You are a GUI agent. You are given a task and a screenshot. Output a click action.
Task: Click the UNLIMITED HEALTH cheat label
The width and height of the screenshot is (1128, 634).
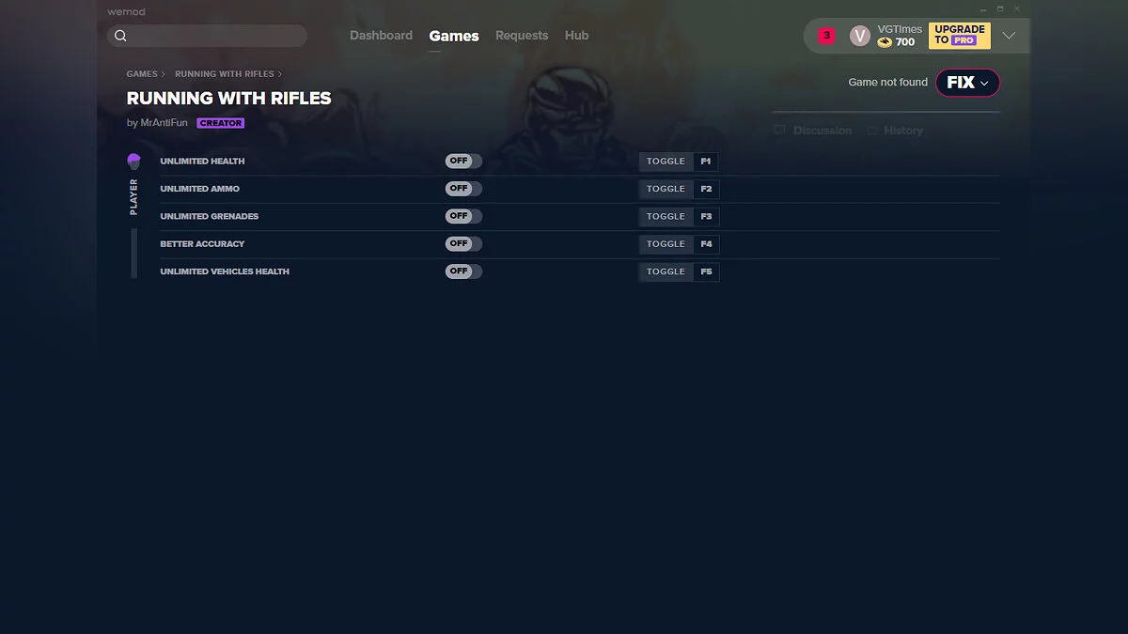[202, 162]
